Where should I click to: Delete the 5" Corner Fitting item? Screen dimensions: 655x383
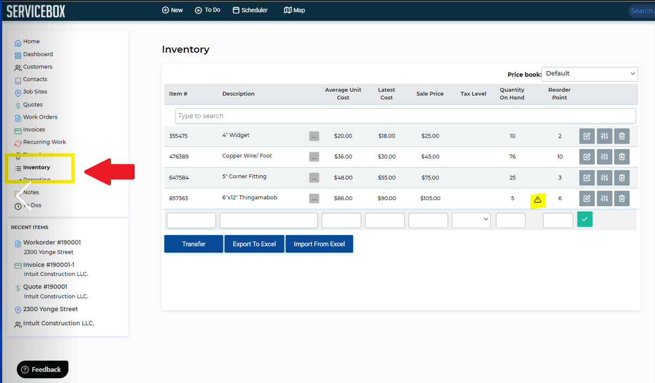[622, 177]
